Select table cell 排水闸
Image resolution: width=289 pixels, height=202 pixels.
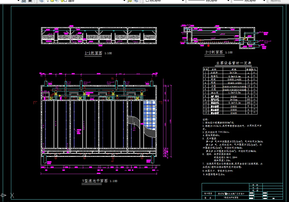[x=215, y=93]
